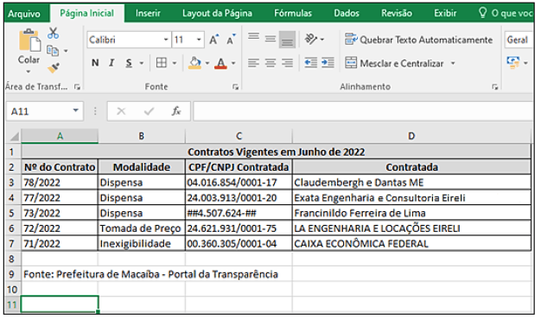Select column D header
Viewport: 541px width, 319px height.
point(411,136)
